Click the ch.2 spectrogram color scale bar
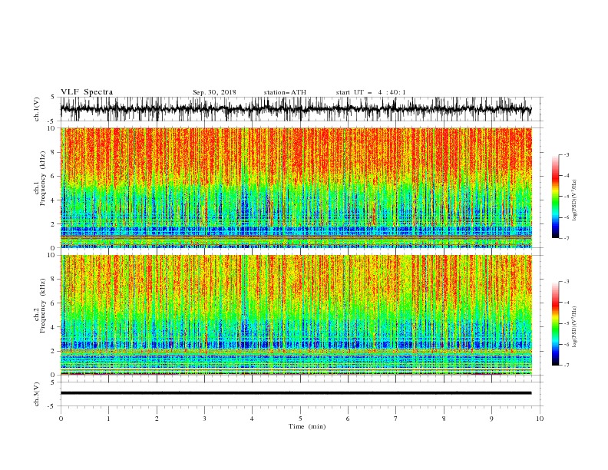The height and width of the screenshot is (470, 608). 555,323
